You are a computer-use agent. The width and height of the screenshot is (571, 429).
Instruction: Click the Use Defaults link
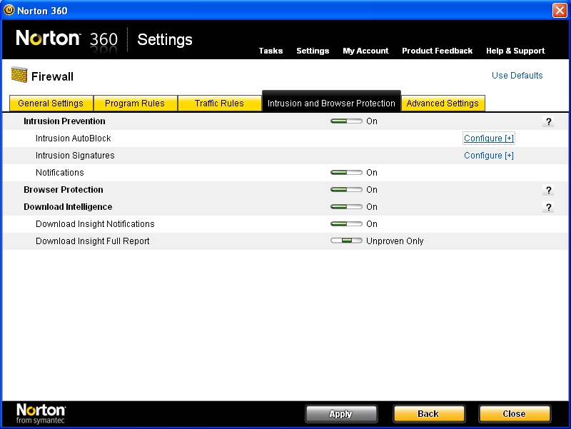tap(517, 76)
